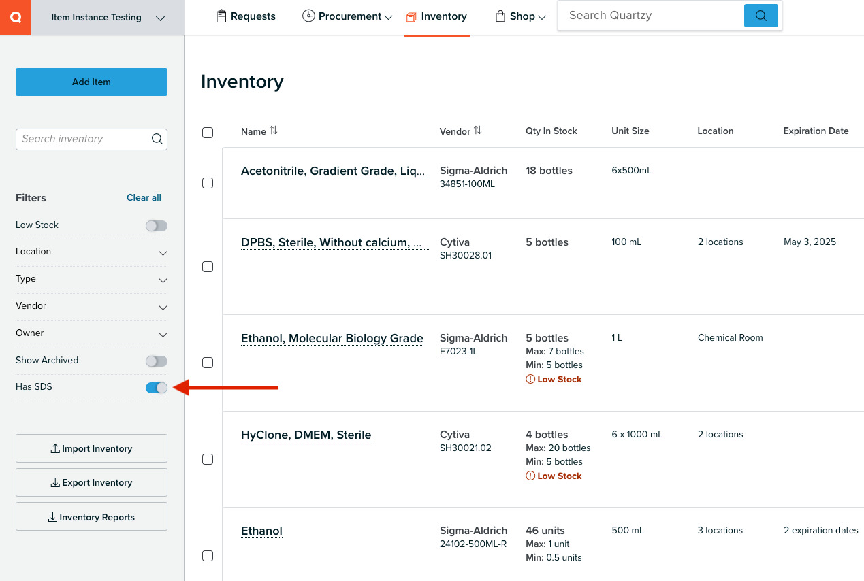Click the Search Quartzy field

pyautogui.click(x=650, y=15)
